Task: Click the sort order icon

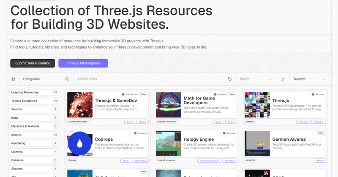Action: pyautogui.click(x=283, y=79)
